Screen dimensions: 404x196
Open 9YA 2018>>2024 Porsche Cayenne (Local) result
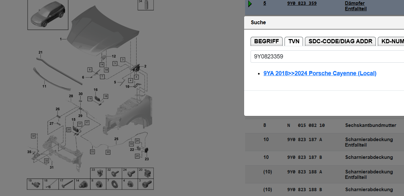(320, 73)
